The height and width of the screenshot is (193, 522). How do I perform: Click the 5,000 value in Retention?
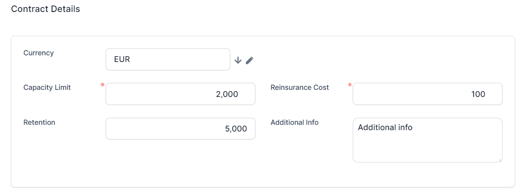236,129
